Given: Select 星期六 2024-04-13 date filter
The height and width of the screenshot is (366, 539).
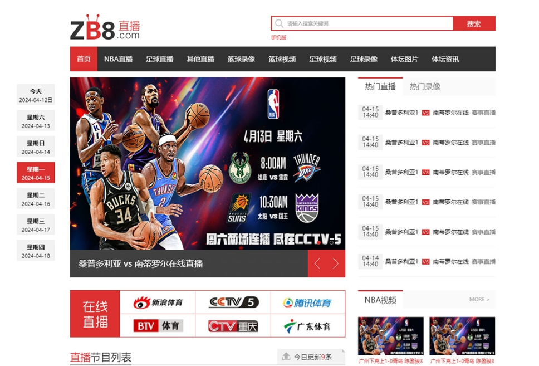Looking at the screenshot, I should 36,121.
